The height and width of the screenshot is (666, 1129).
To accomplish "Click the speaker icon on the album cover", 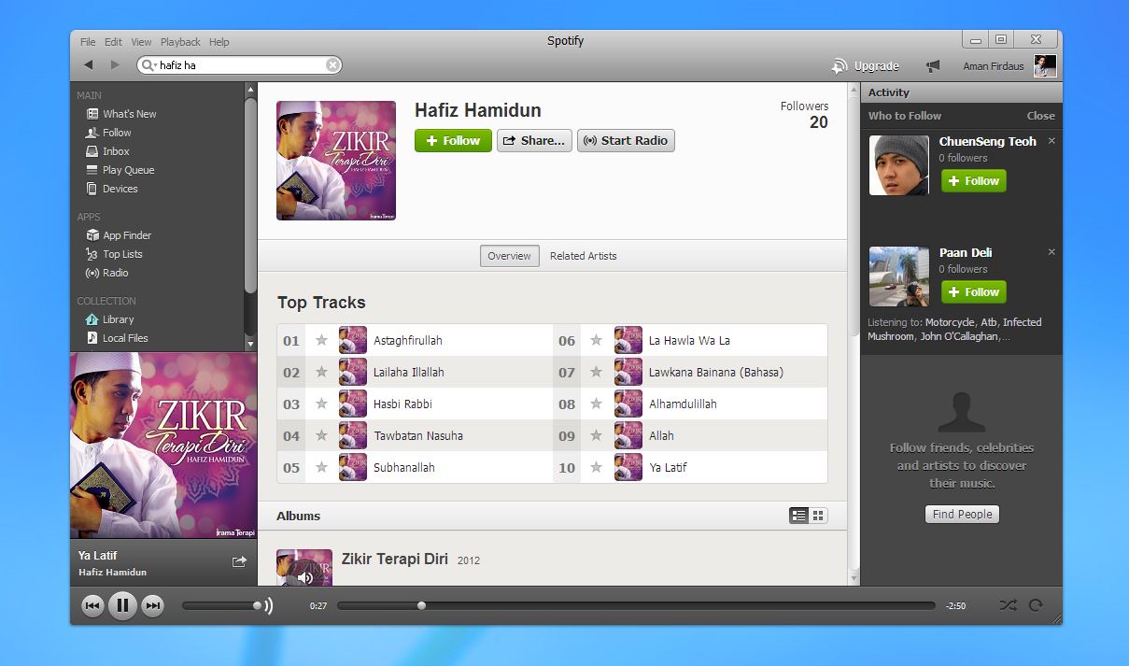I will click(304, 577).
